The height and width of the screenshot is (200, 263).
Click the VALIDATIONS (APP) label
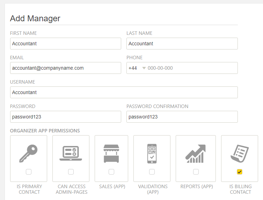(153, 189)
